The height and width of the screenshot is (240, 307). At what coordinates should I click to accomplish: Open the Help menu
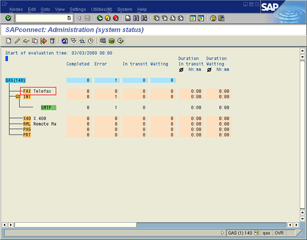coord(142,9)
